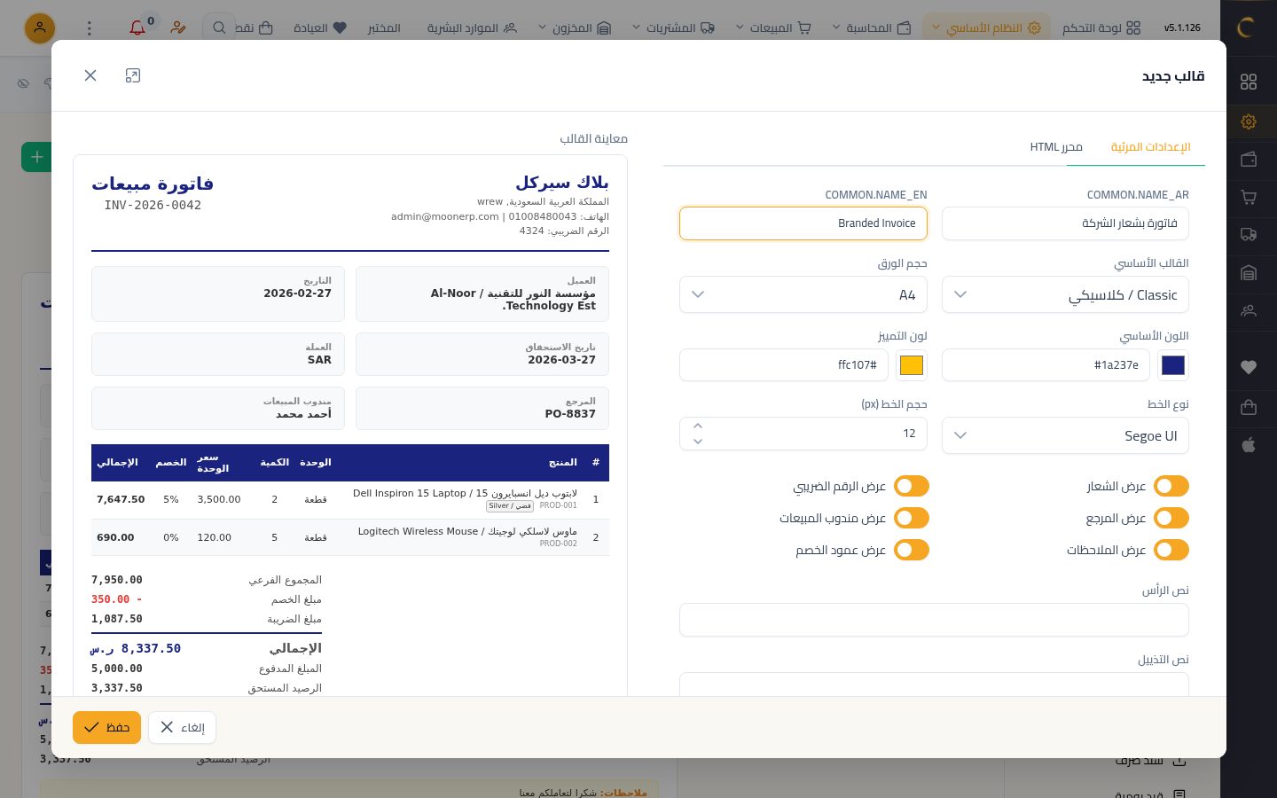The width and height of the screenshot is (1277, 798).
Task: Open the wallet icon in sidebar
Action: coord(1249,160)
